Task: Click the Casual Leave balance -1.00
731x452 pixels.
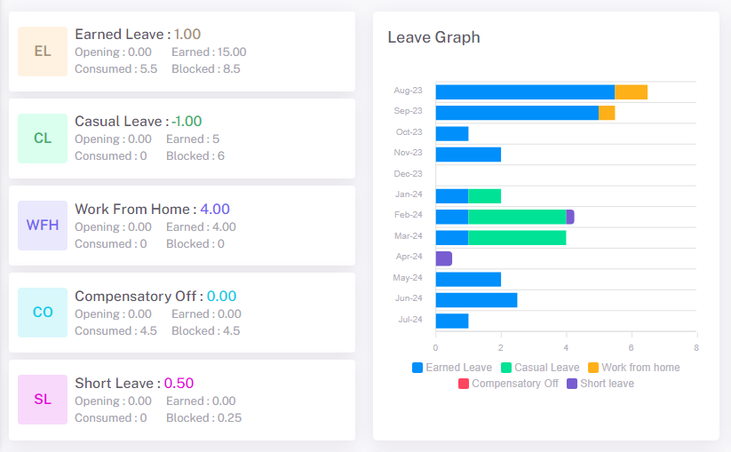Action: [x=187, y=122]
